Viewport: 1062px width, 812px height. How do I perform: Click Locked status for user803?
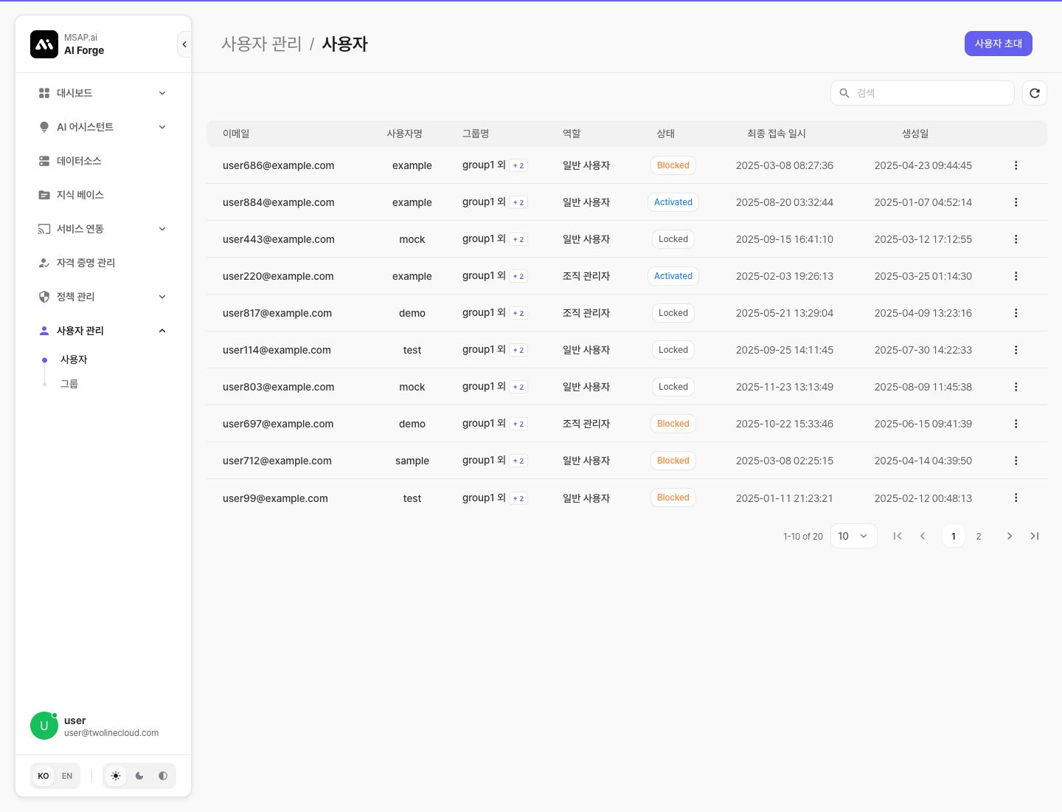click(x=673, y=387)
